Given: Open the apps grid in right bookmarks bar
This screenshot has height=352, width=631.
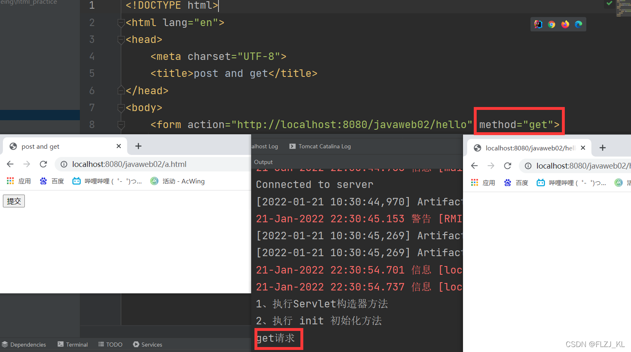Looking at the screenshot, I should pos(483,183).
